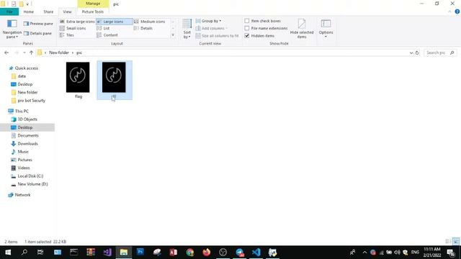
Task: Switch to details view in status bar
Action: (x=448, y=242)
